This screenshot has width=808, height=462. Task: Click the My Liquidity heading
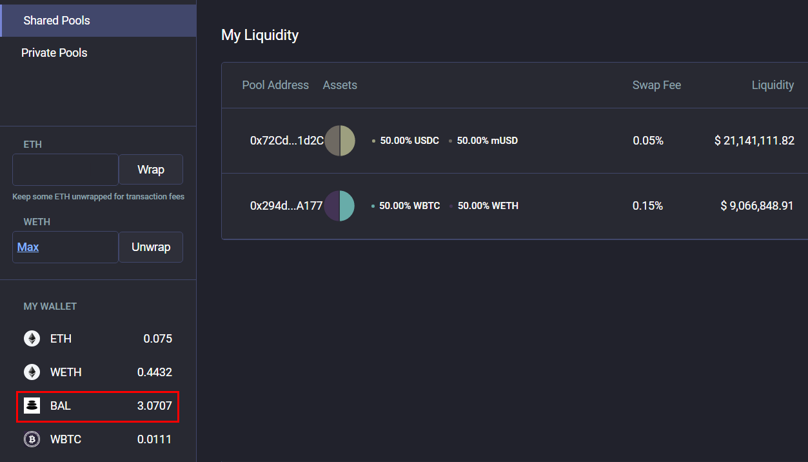click(x=260, y=35)
